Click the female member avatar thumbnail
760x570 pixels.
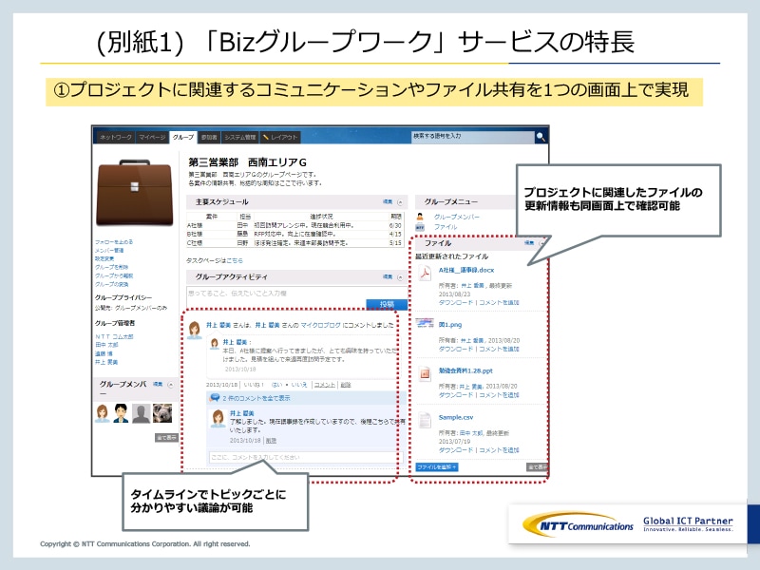click(103, 413)
